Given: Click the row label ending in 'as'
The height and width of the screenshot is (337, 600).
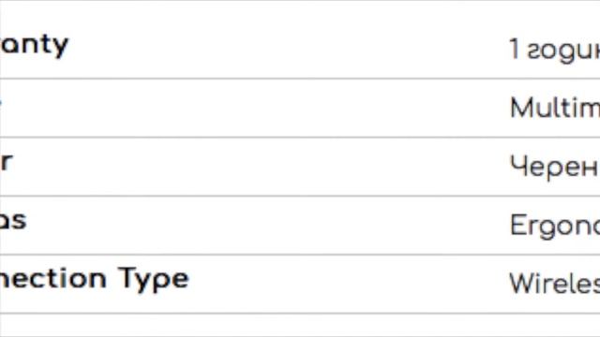Looking at the screenshot, I should 13,221.
